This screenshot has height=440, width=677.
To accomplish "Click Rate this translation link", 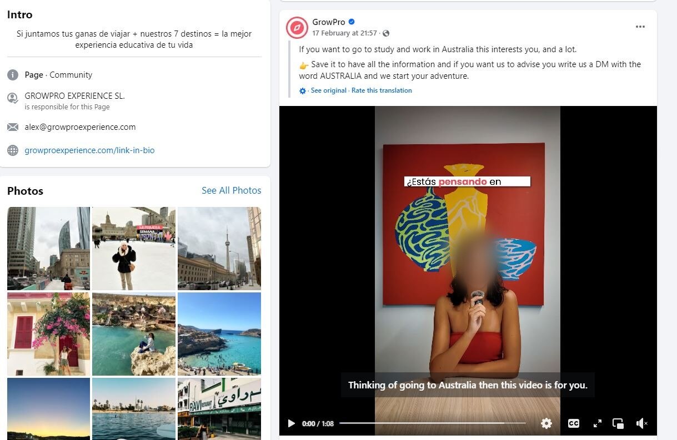I will [x=382, y=90].
